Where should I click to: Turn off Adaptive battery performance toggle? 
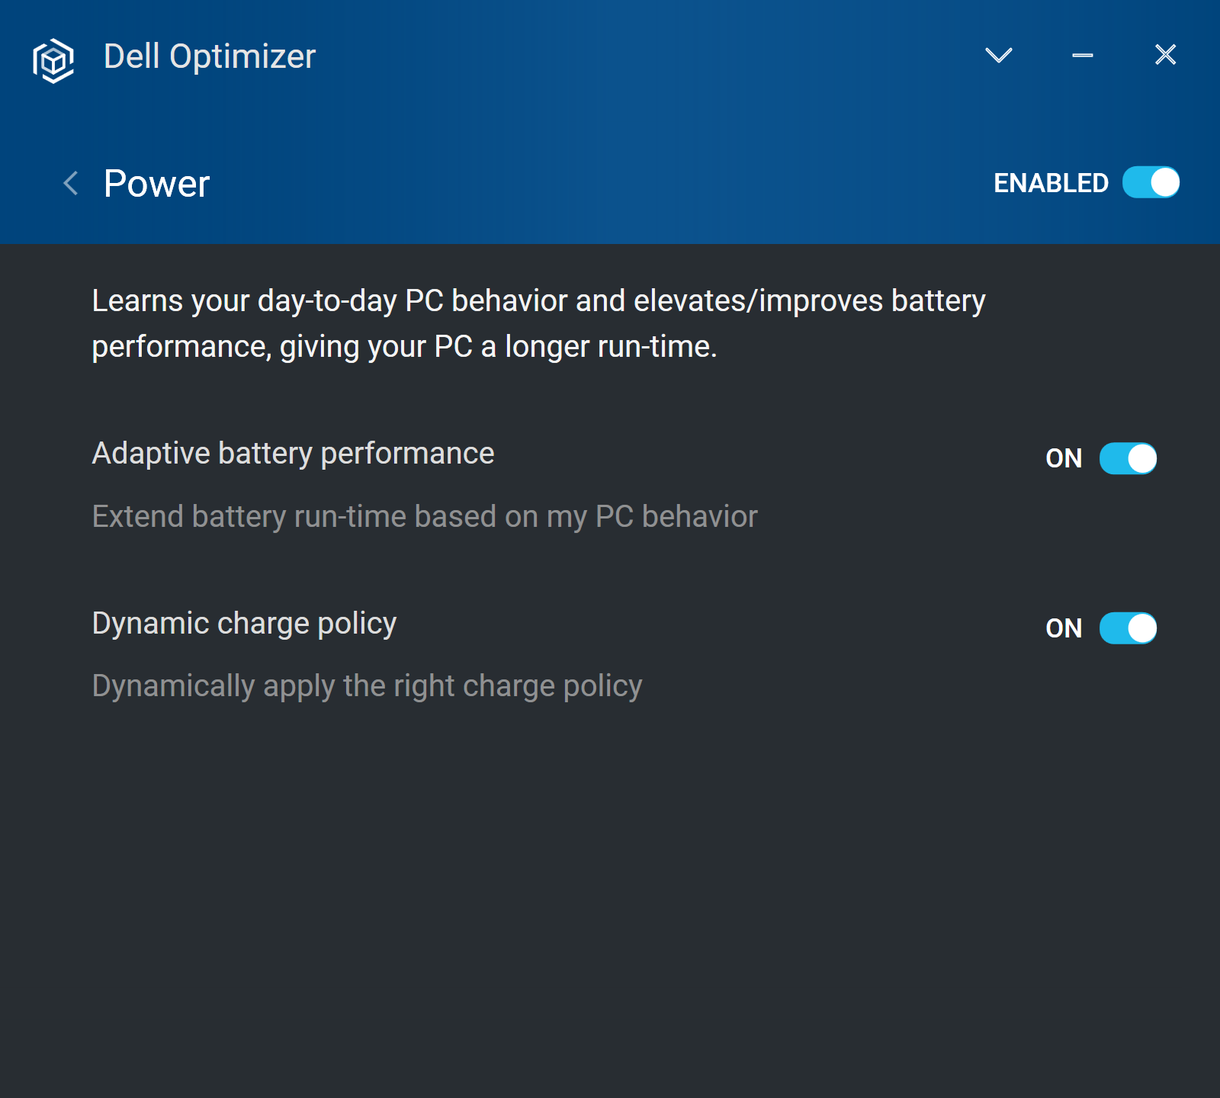[x=1128, y=458]
